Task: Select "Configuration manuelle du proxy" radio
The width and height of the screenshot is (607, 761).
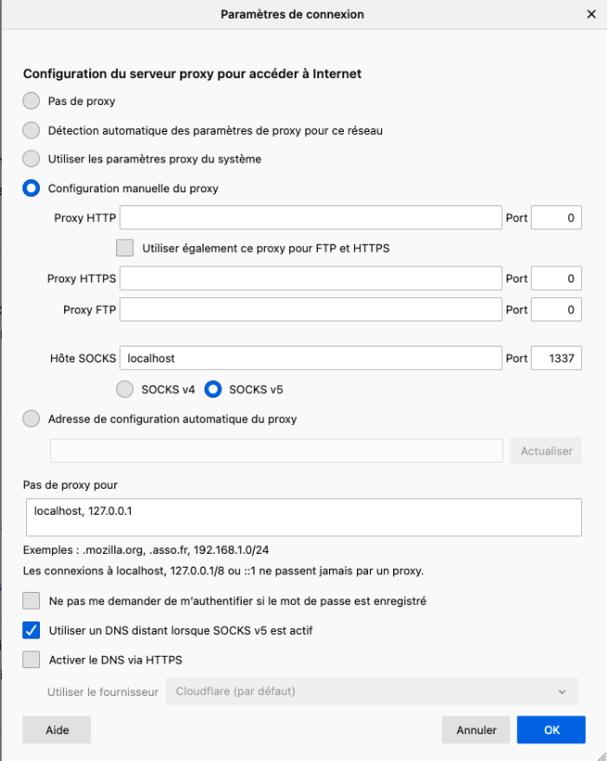Action: 31,189
